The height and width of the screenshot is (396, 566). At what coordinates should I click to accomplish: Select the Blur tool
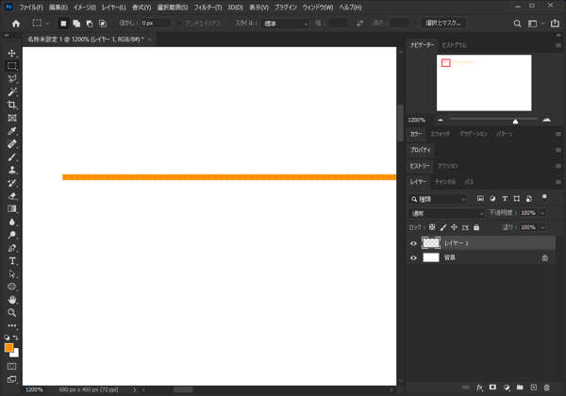pyautogui.click(x=12, y=222)
